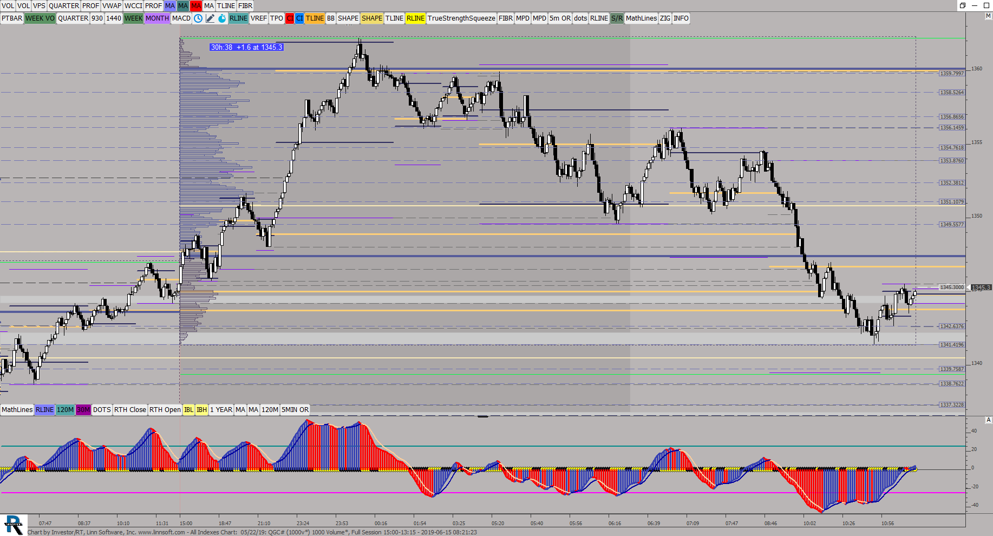Click the 1345.3 current price marker on the scale
This screenshot has height=536, width=993.
tap(981, 287)
